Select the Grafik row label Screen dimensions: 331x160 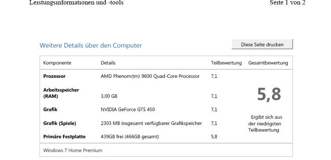pos(50,109)
